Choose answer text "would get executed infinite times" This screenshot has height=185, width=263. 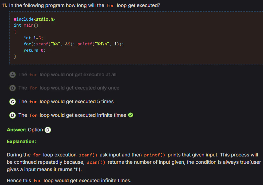coord(83,115)
